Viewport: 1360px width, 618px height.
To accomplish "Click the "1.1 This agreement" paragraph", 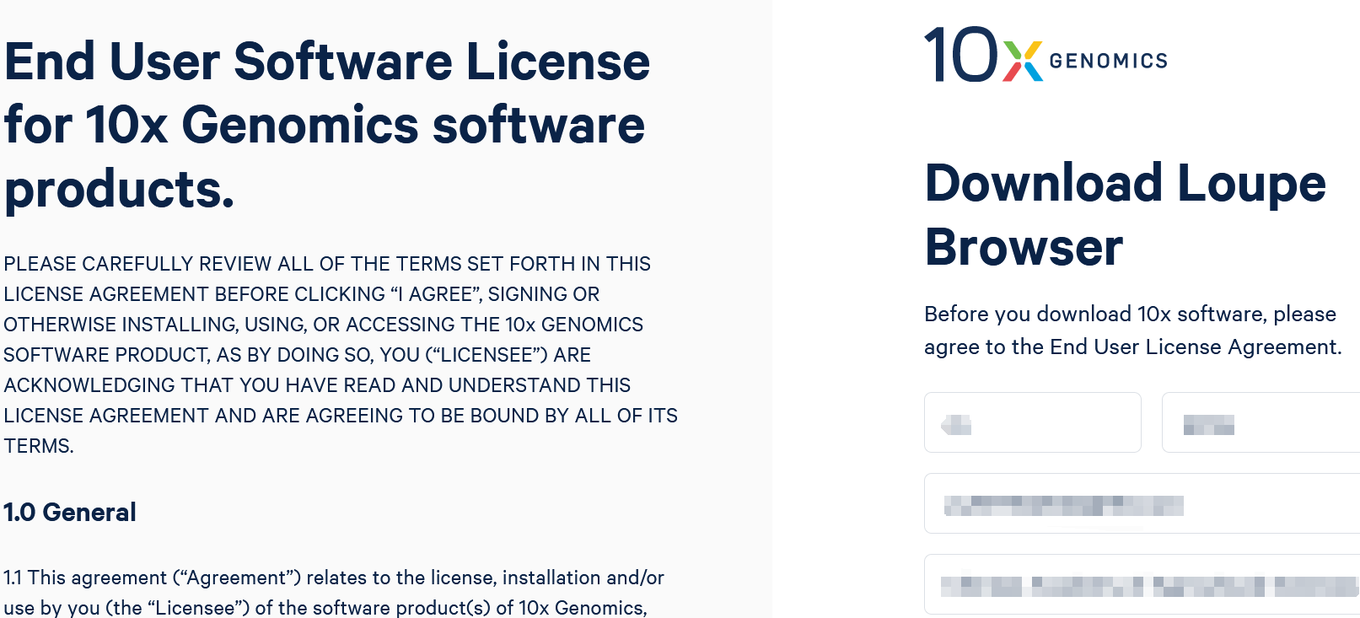I will click(334, 593).
